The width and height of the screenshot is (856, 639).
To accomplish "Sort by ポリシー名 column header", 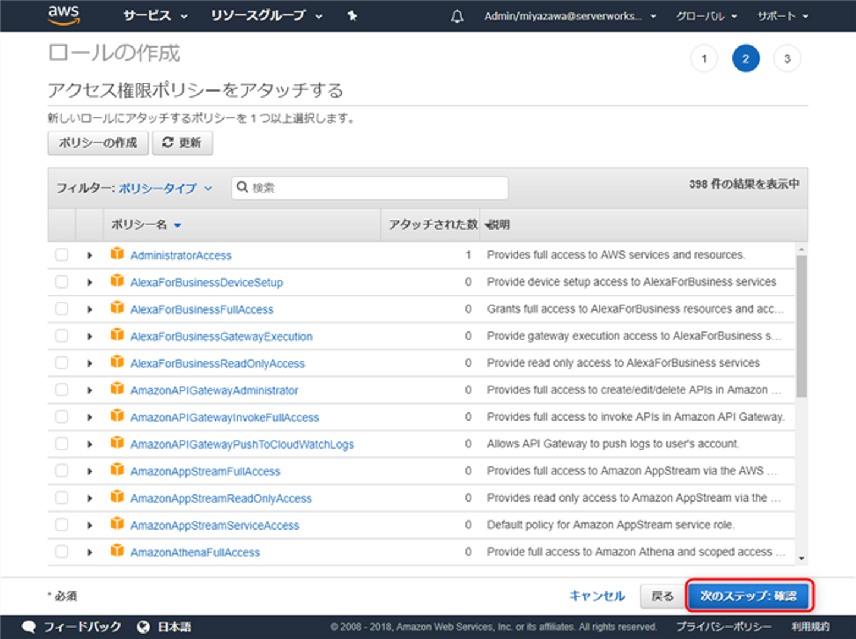I will [146, 225].
